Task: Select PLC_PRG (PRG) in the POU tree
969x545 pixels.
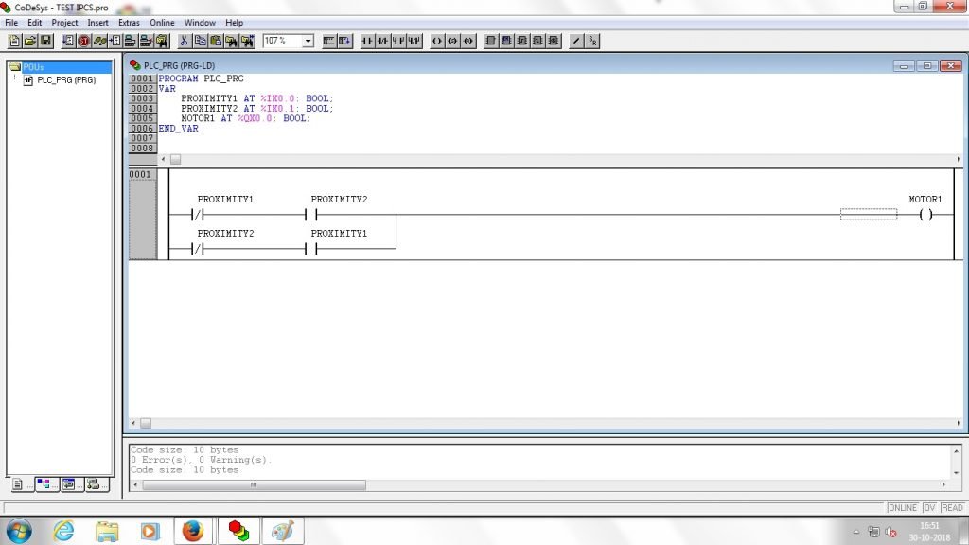Action: coord(65,80)
